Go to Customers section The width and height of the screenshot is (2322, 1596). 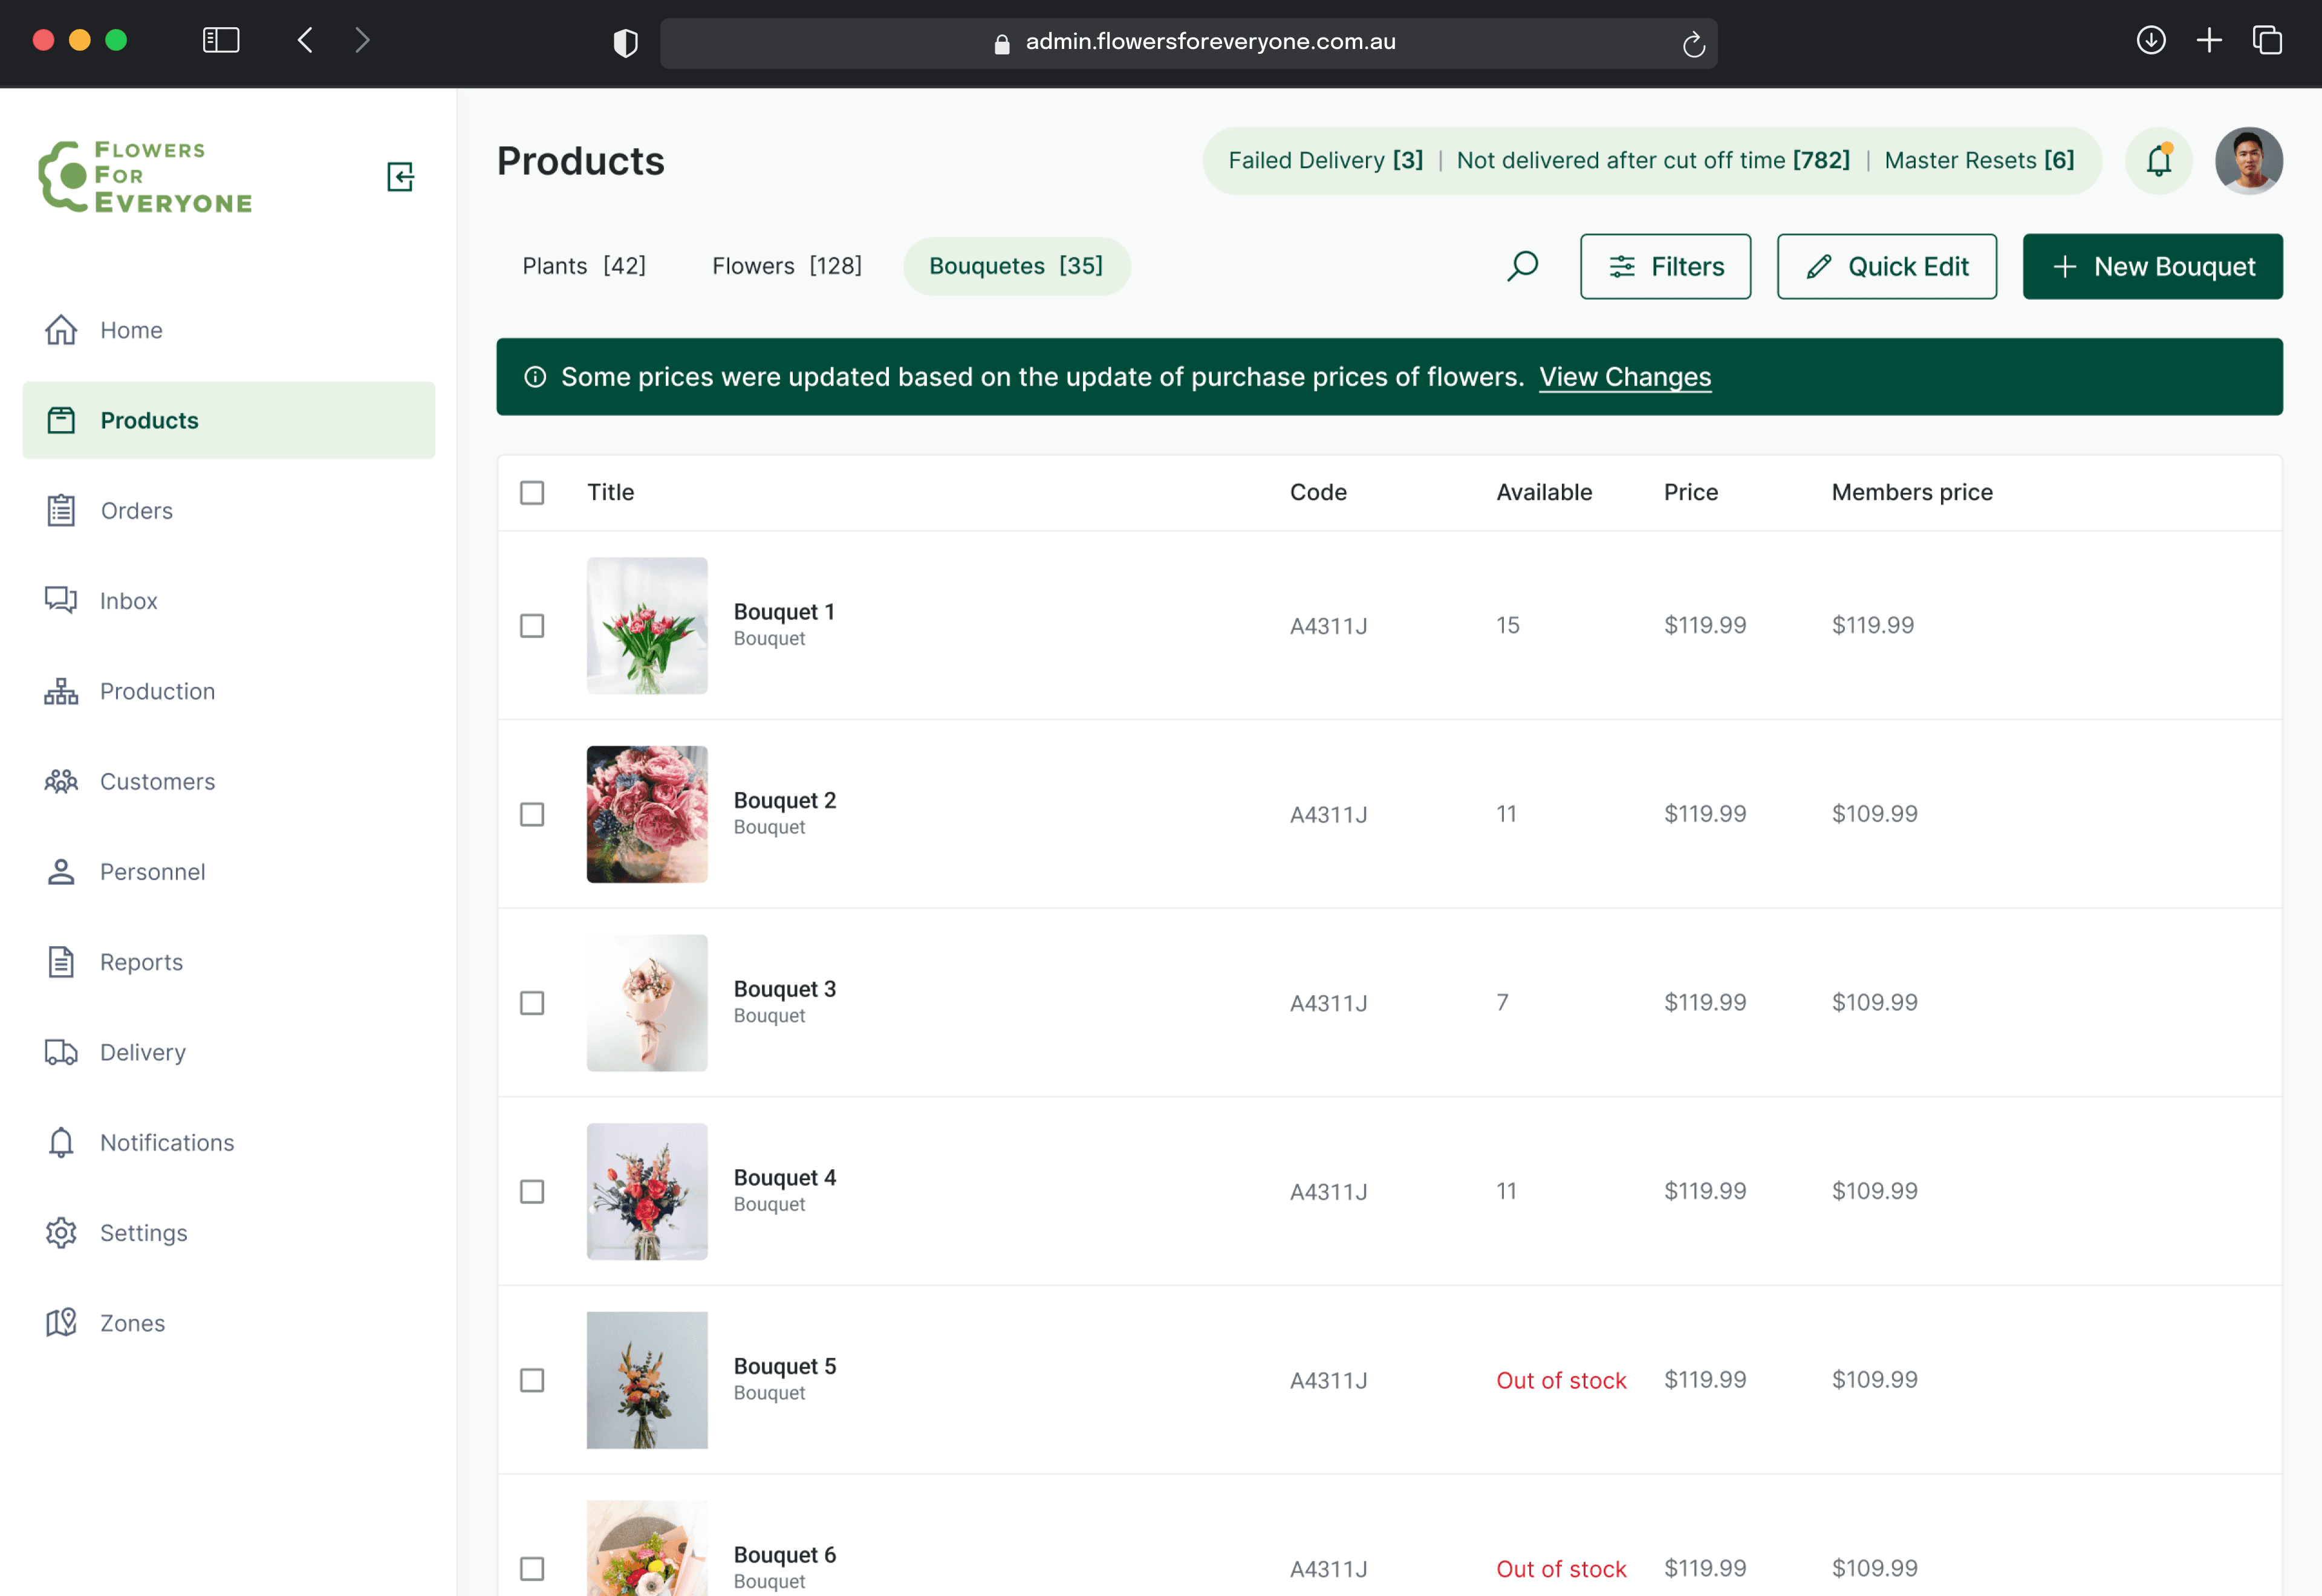[157, 781]
